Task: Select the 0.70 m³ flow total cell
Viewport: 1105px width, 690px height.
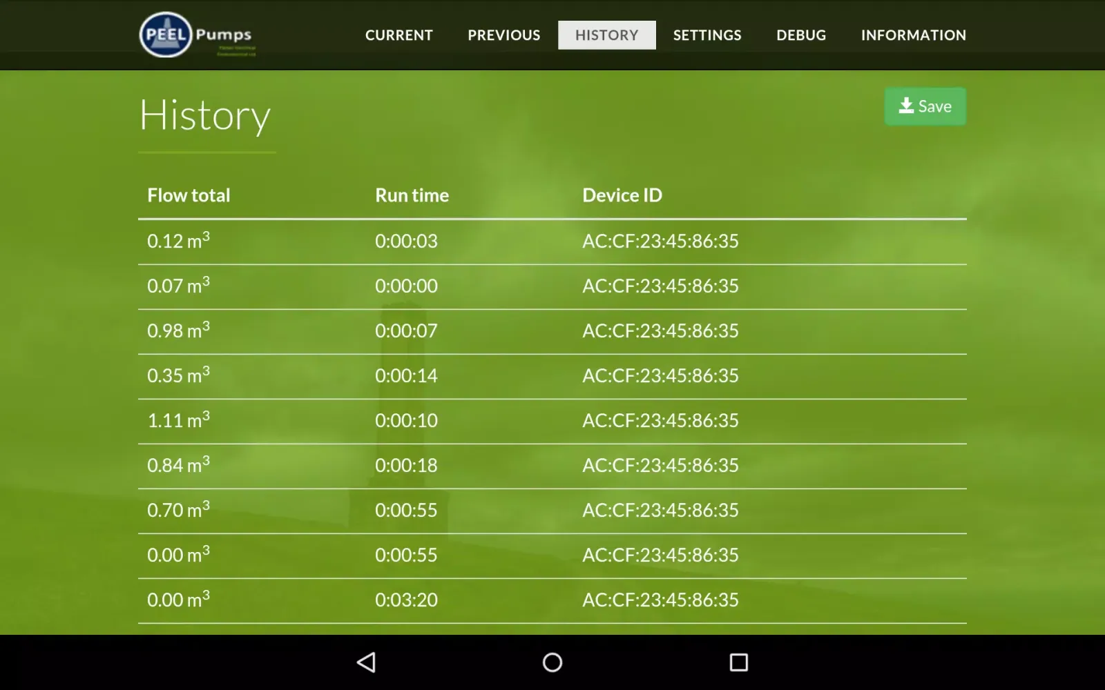Action: click(178, 509)
